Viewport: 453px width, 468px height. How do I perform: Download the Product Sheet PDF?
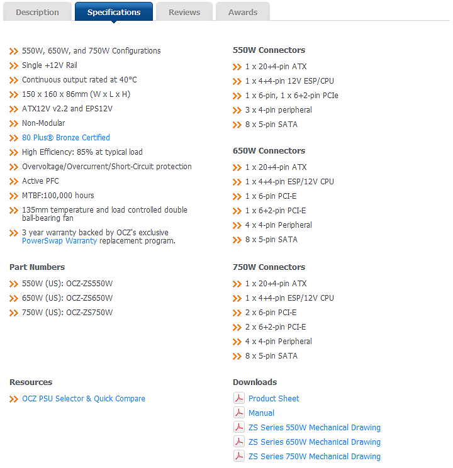274,399
